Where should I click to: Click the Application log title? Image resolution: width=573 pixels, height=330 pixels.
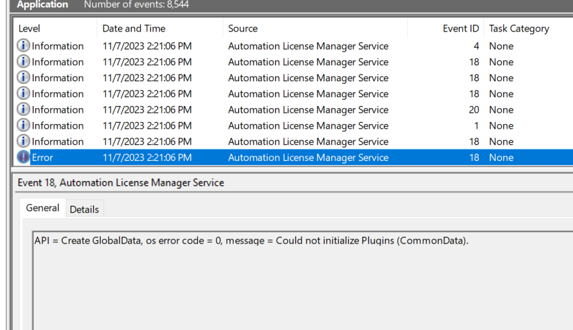coord(42,5)
